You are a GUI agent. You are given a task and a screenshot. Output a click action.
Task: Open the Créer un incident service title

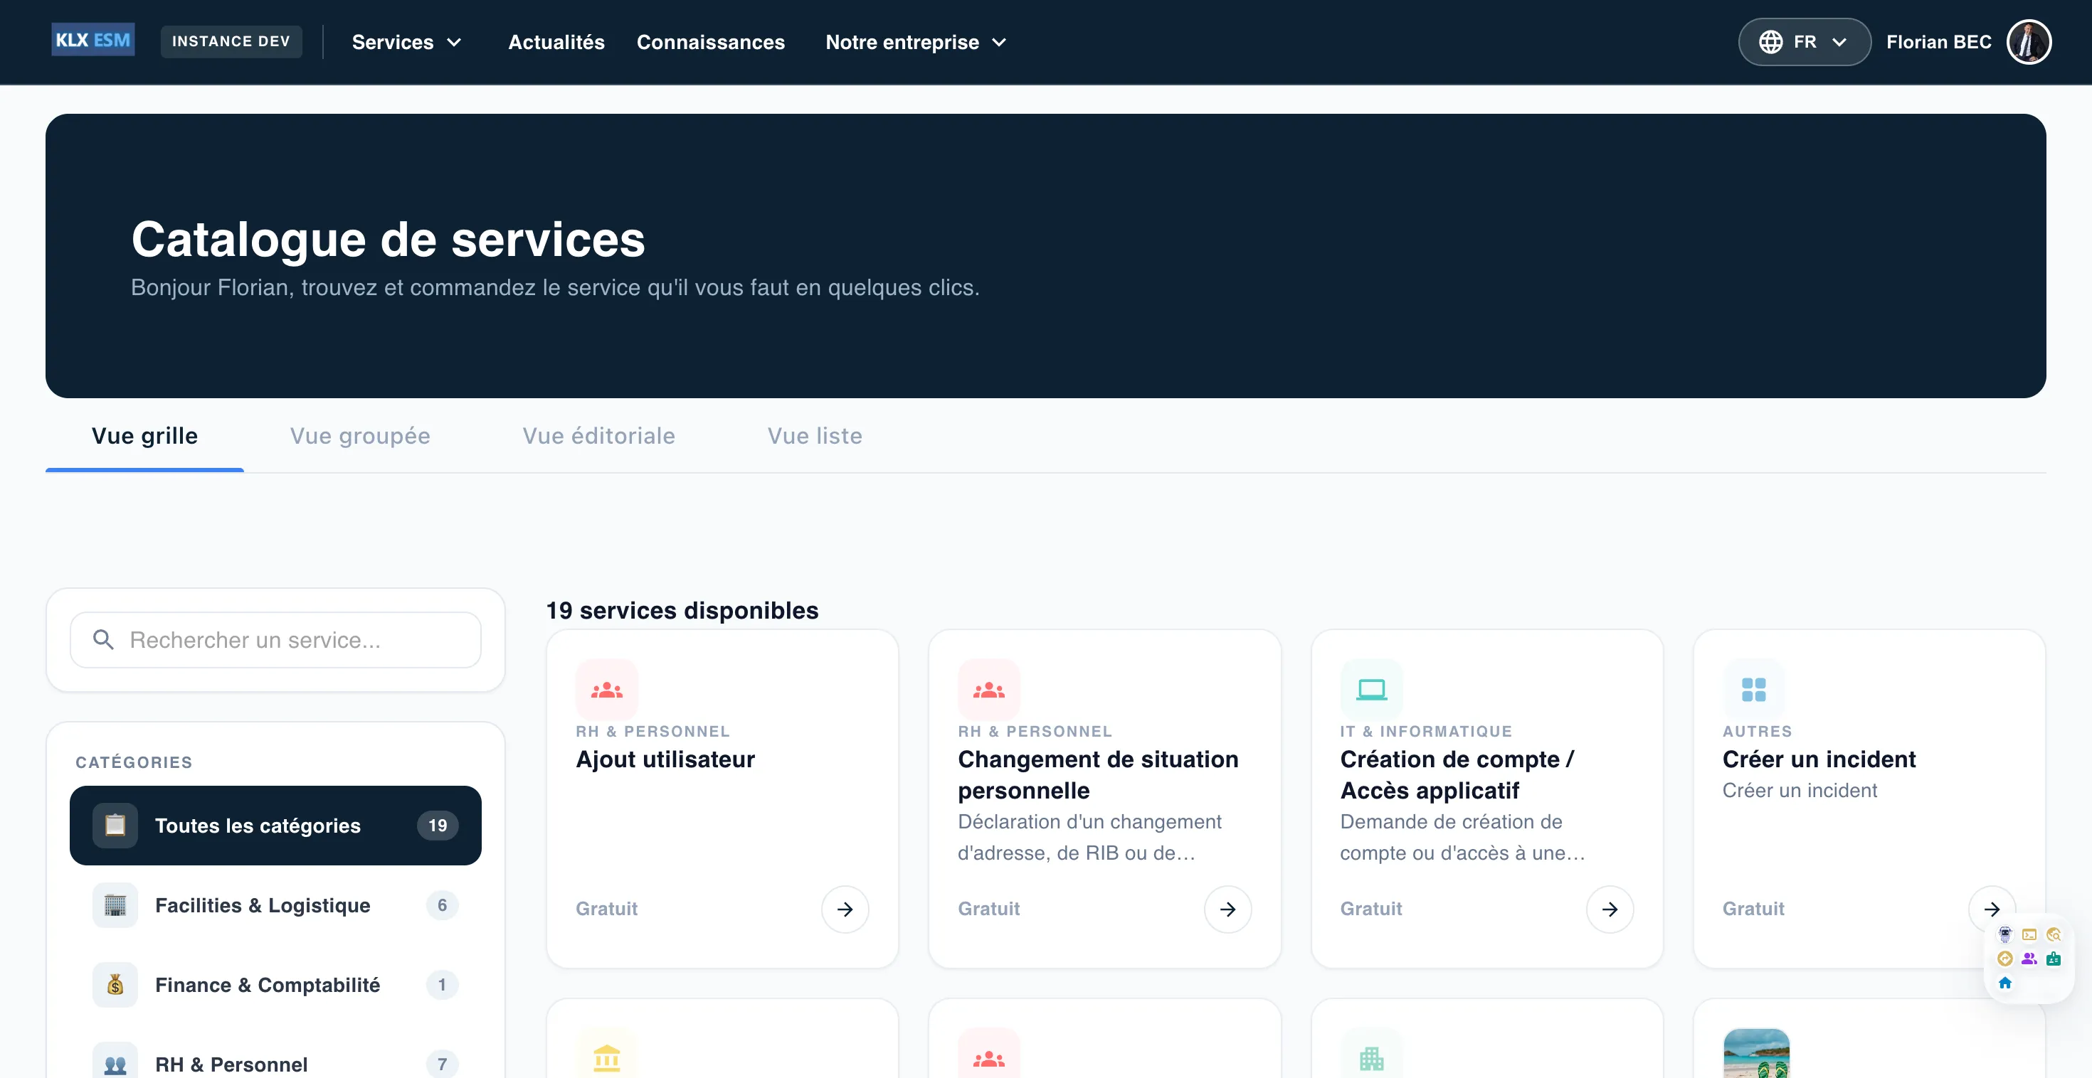[1818, 759]
